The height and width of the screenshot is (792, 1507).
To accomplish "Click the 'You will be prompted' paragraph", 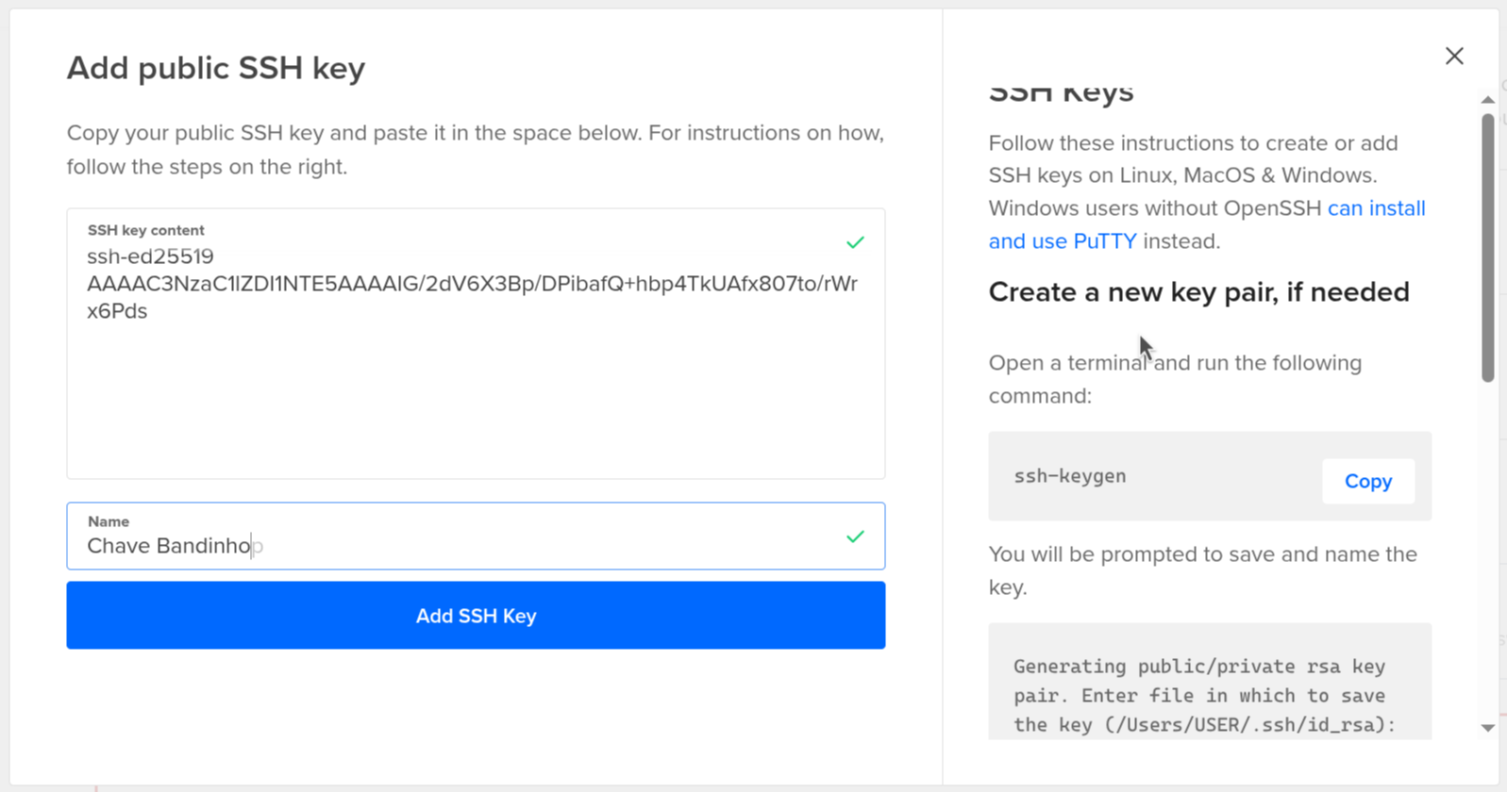I will tap(1202, 569).
